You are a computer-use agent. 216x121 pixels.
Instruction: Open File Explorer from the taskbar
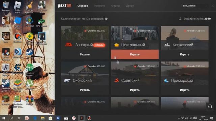coord(43,118)
